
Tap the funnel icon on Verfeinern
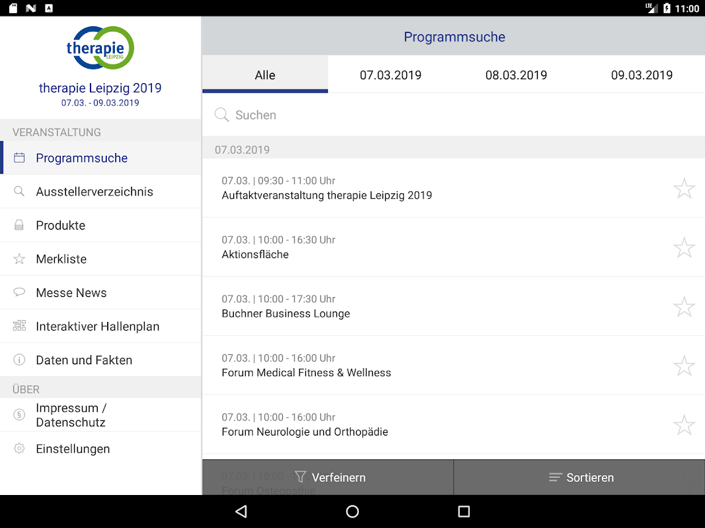tap(301, 477)
